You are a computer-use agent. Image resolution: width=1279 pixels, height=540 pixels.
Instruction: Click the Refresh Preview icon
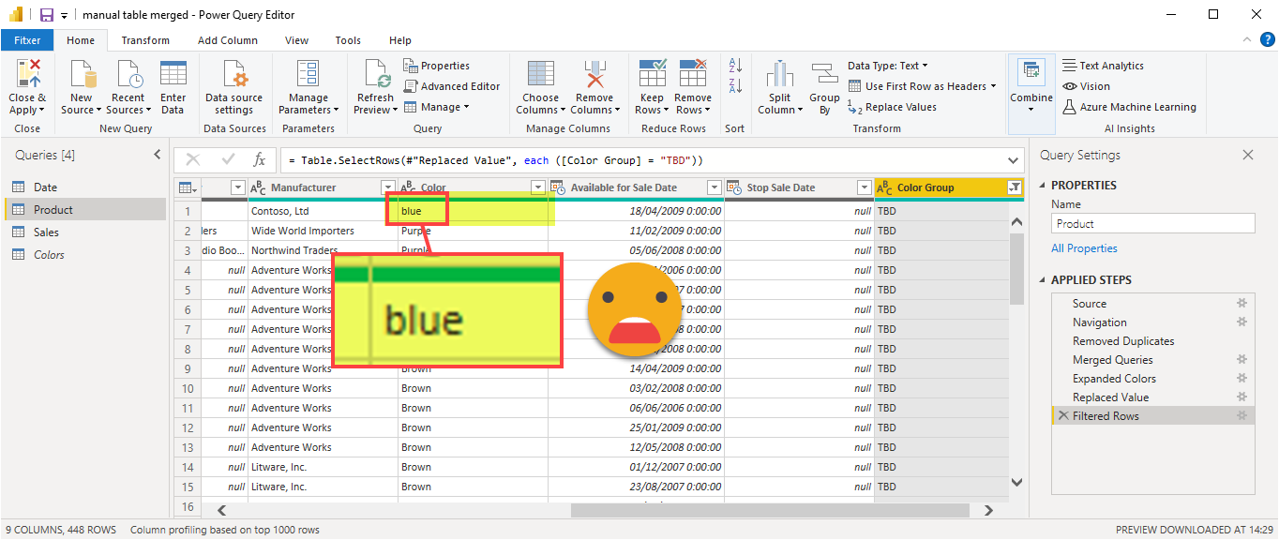(x=375, y=75)
